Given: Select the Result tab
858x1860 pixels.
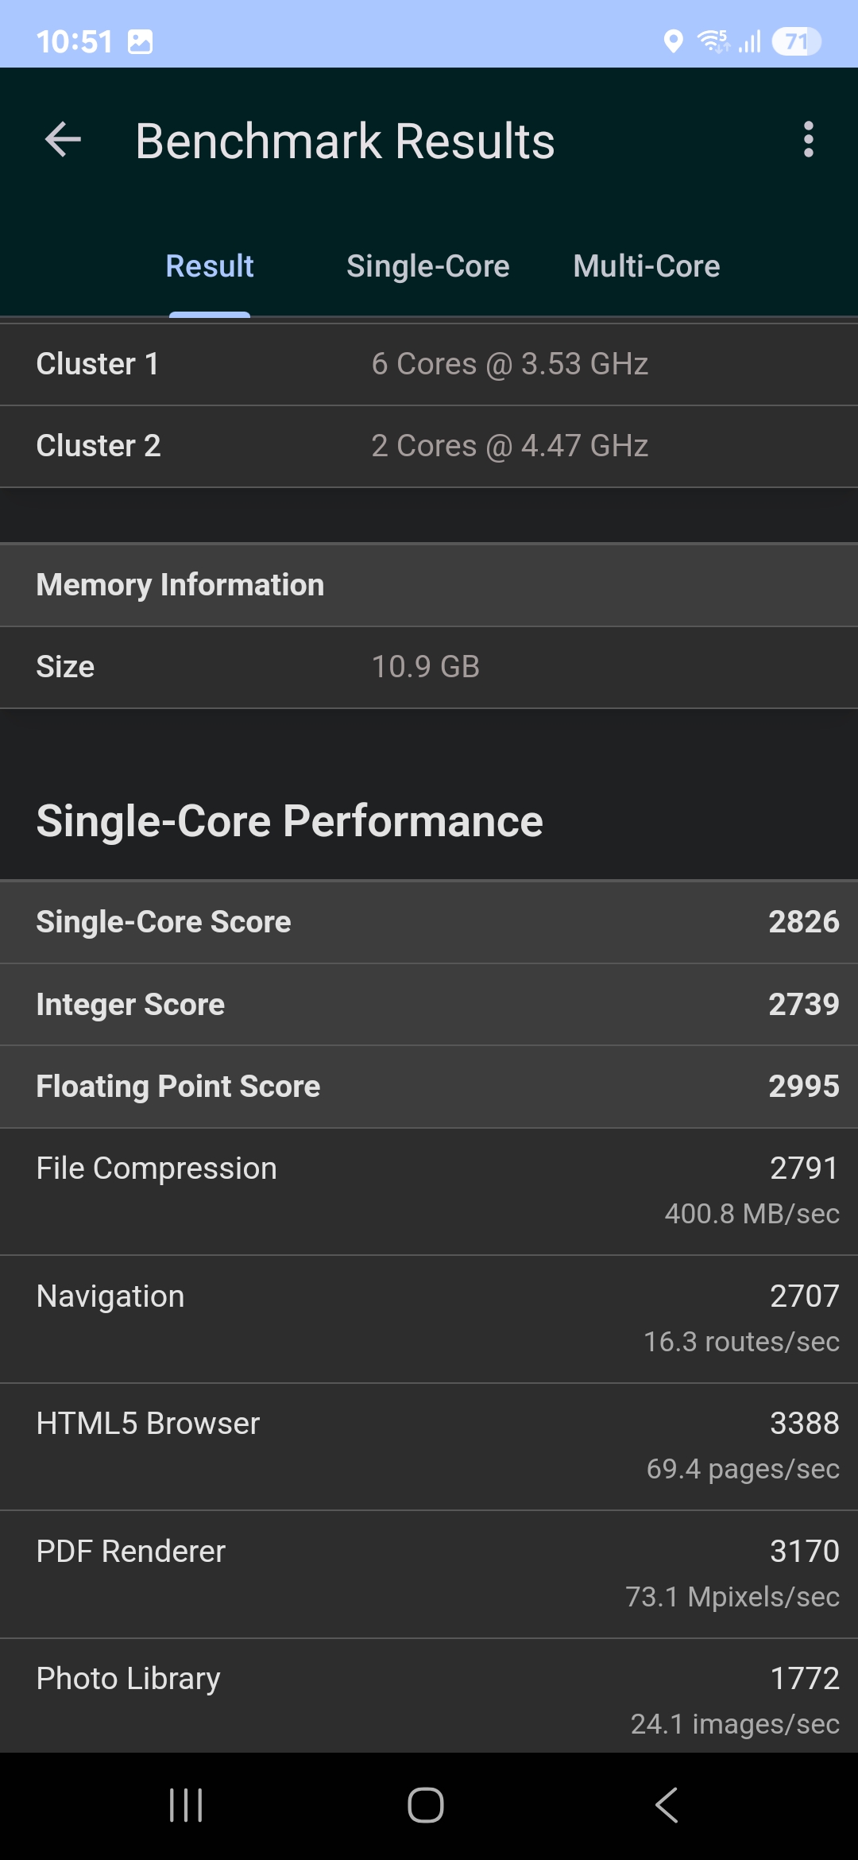Looking at the screenshot, I should (x=210, y=266).
